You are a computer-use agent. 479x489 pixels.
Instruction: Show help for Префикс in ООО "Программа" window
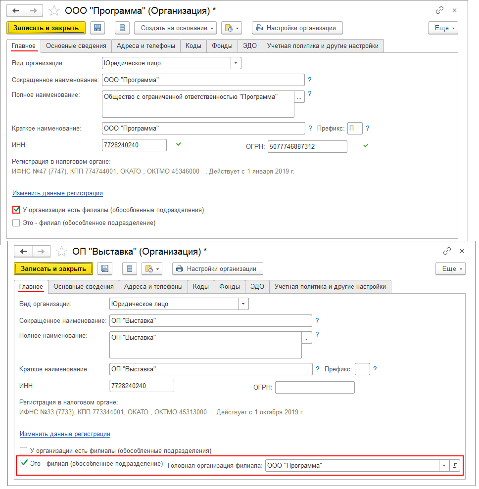(368, 128)
